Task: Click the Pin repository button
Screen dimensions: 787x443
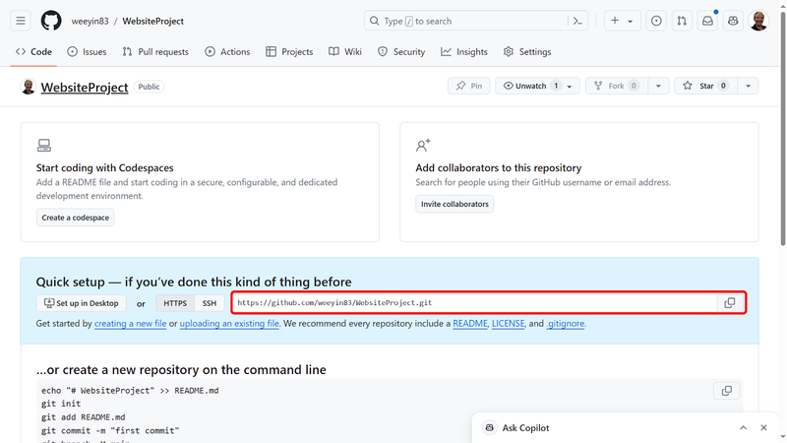Action: (469, 86)
